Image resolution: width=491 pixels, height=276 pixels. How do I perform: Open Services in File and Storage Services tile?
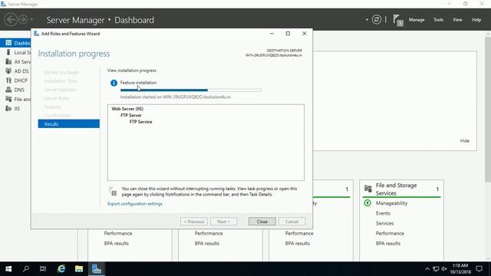point(384,223)
